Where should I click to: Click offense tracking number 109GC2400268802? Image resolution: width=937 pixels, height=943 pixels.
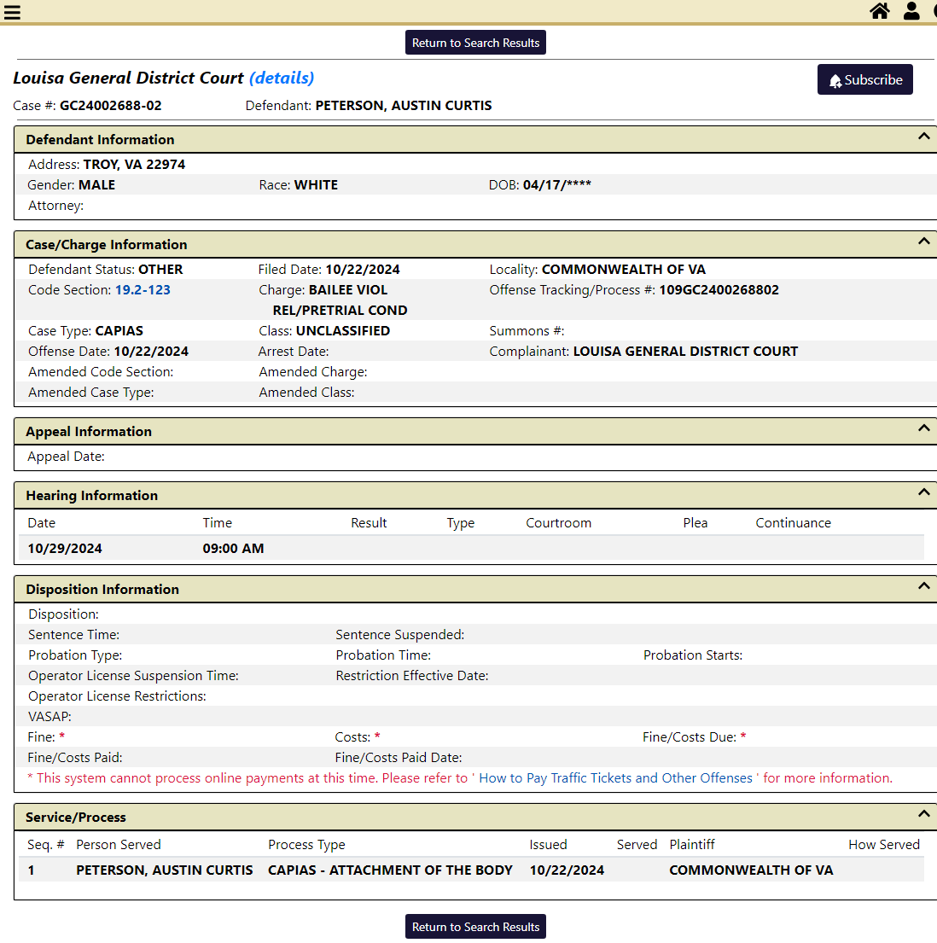click(x=719, y=290)
